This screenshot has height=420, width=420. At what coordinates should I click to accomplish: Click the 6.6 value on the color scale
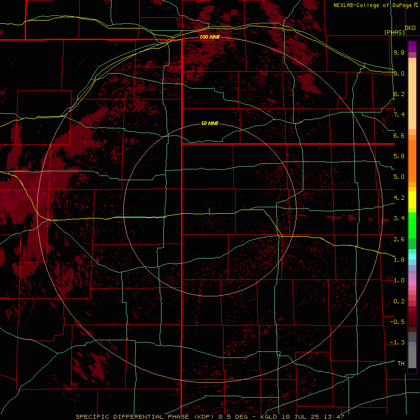pyautogui.click(x=399, y=135)
